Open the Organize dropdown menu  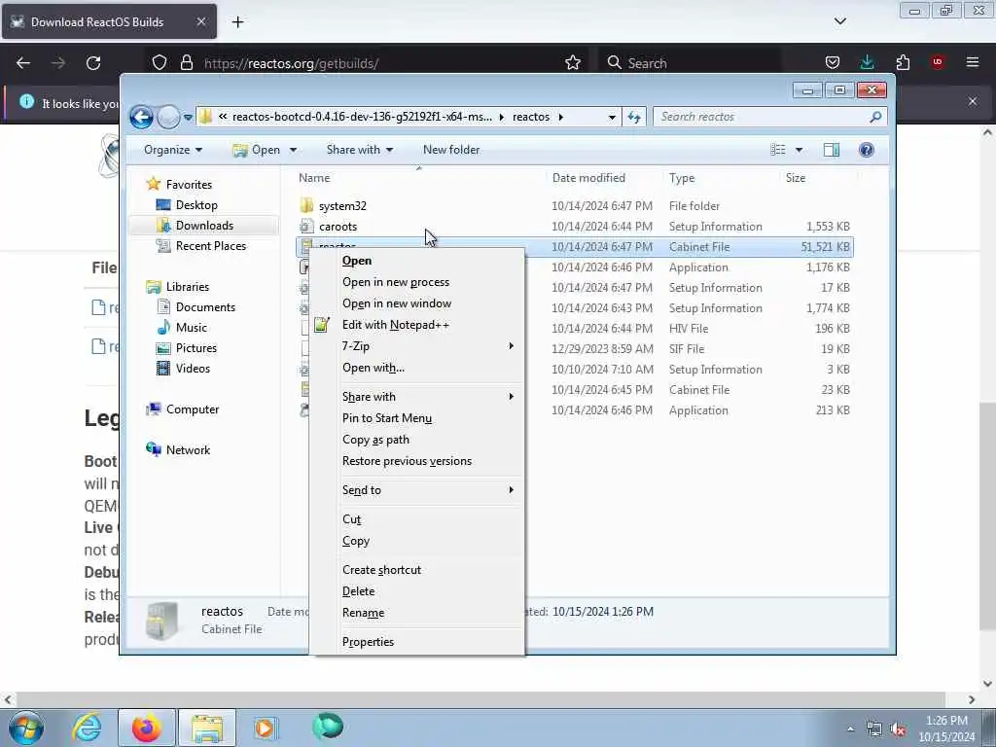tap(173, 150)
